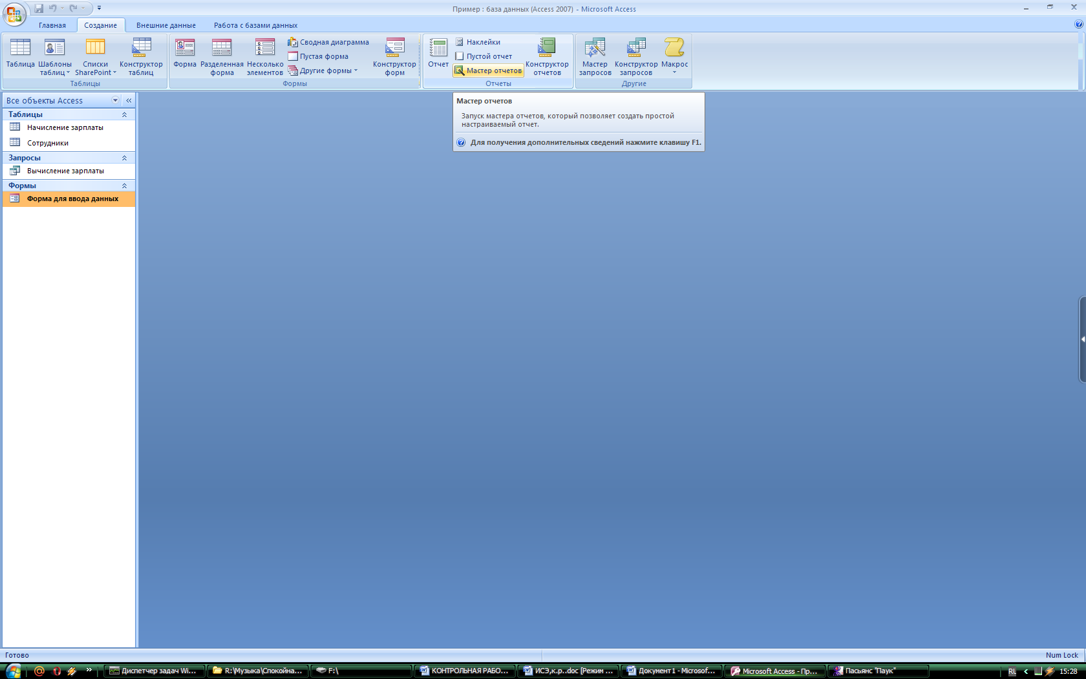Create a report with Отчет icon

tap(438, 53)
